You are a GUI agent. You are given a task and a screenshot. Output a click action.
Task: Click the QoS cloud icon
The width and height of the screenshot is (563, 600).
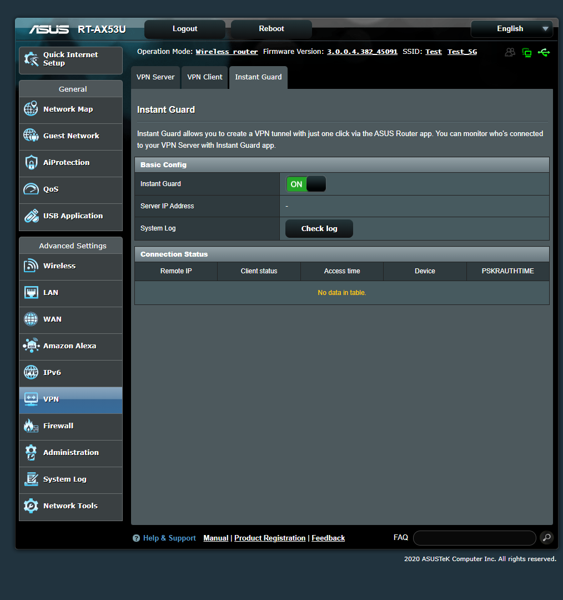31,189
